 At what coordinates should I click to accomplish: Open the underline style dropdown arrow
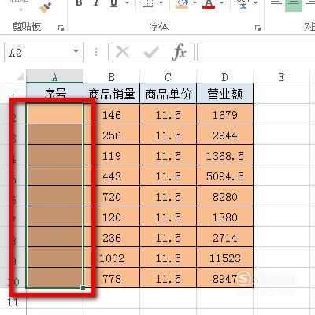coord(127,3)
